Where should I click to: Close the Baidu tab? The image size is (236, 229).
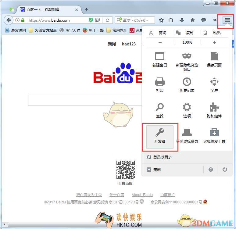pyautogui.click(x=77, y=10)
